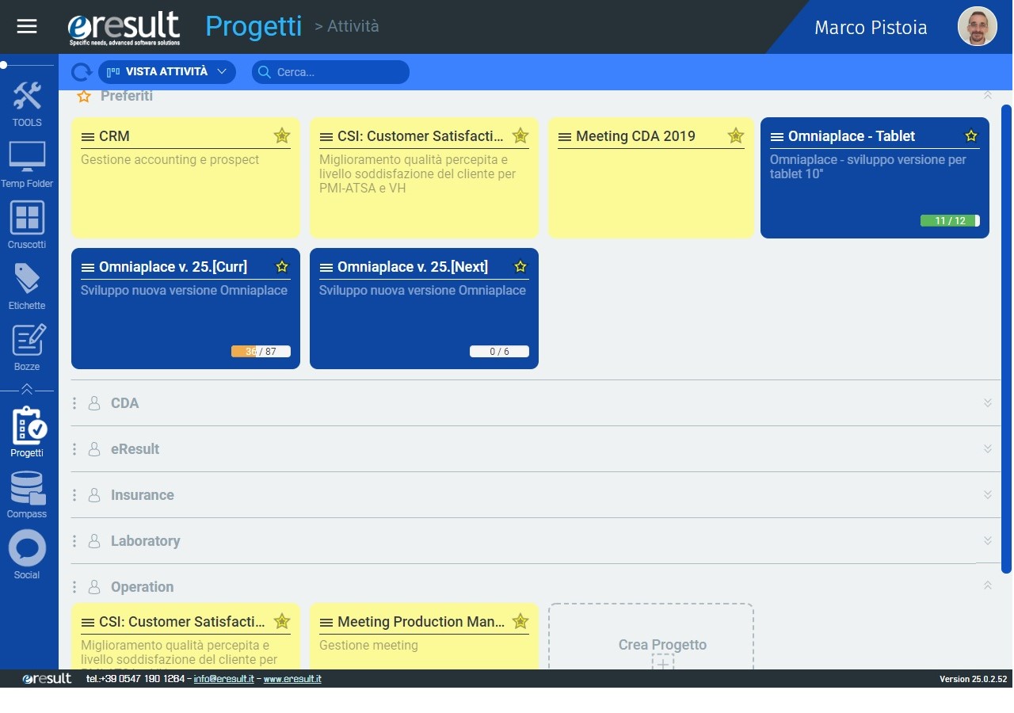Click the three-dot handle beside CDA
Image resolution: width=1014 pixels, height=713 pixels.
click(x=74, y=403)
